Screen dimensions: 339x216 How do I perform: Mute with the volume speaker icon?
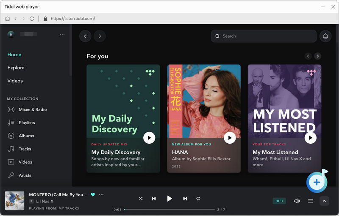297,201
